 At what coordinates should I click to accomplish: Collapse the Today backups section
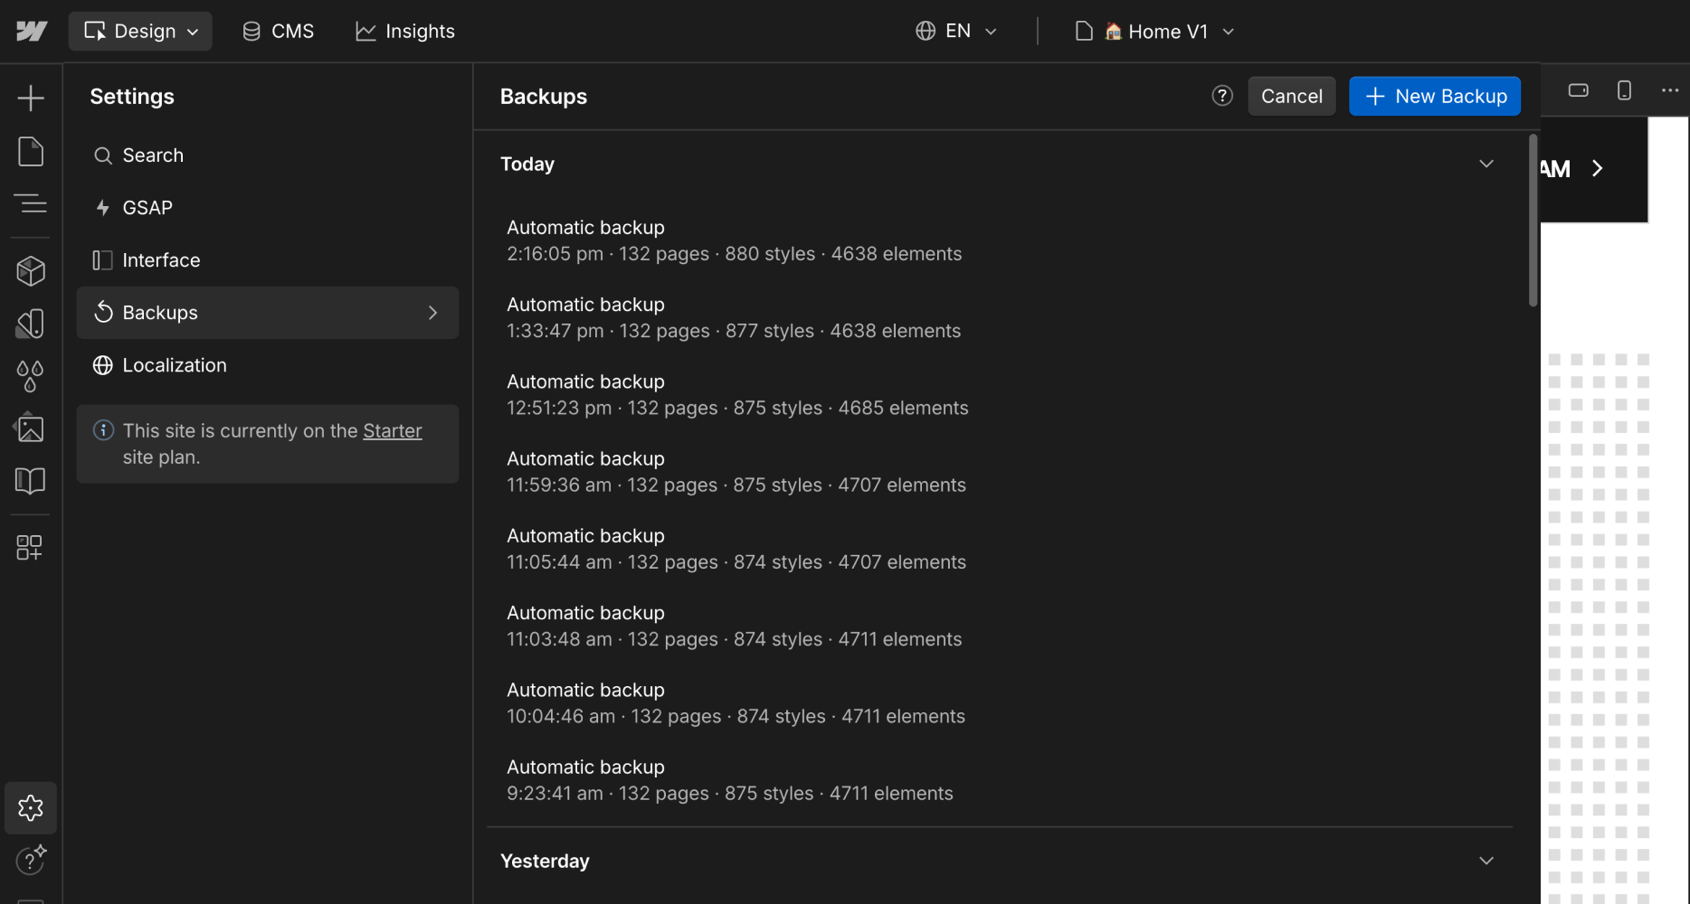point(1486,164)
